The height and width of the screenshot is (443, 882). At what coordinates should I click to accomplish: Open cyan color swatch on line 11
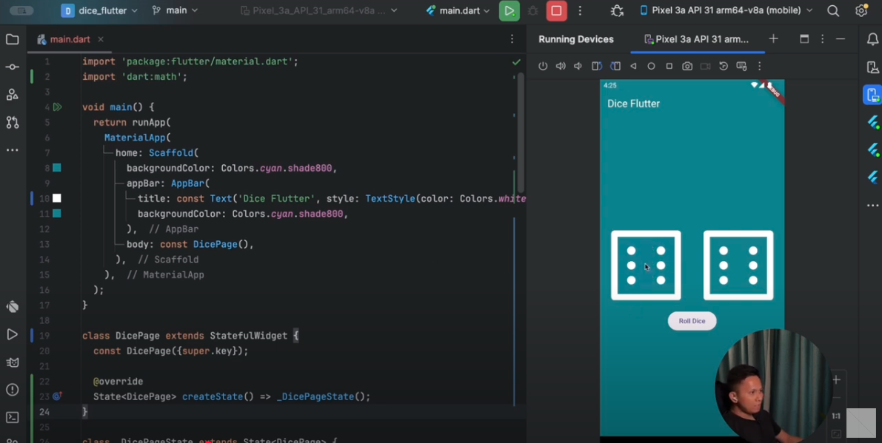(57, 213)
